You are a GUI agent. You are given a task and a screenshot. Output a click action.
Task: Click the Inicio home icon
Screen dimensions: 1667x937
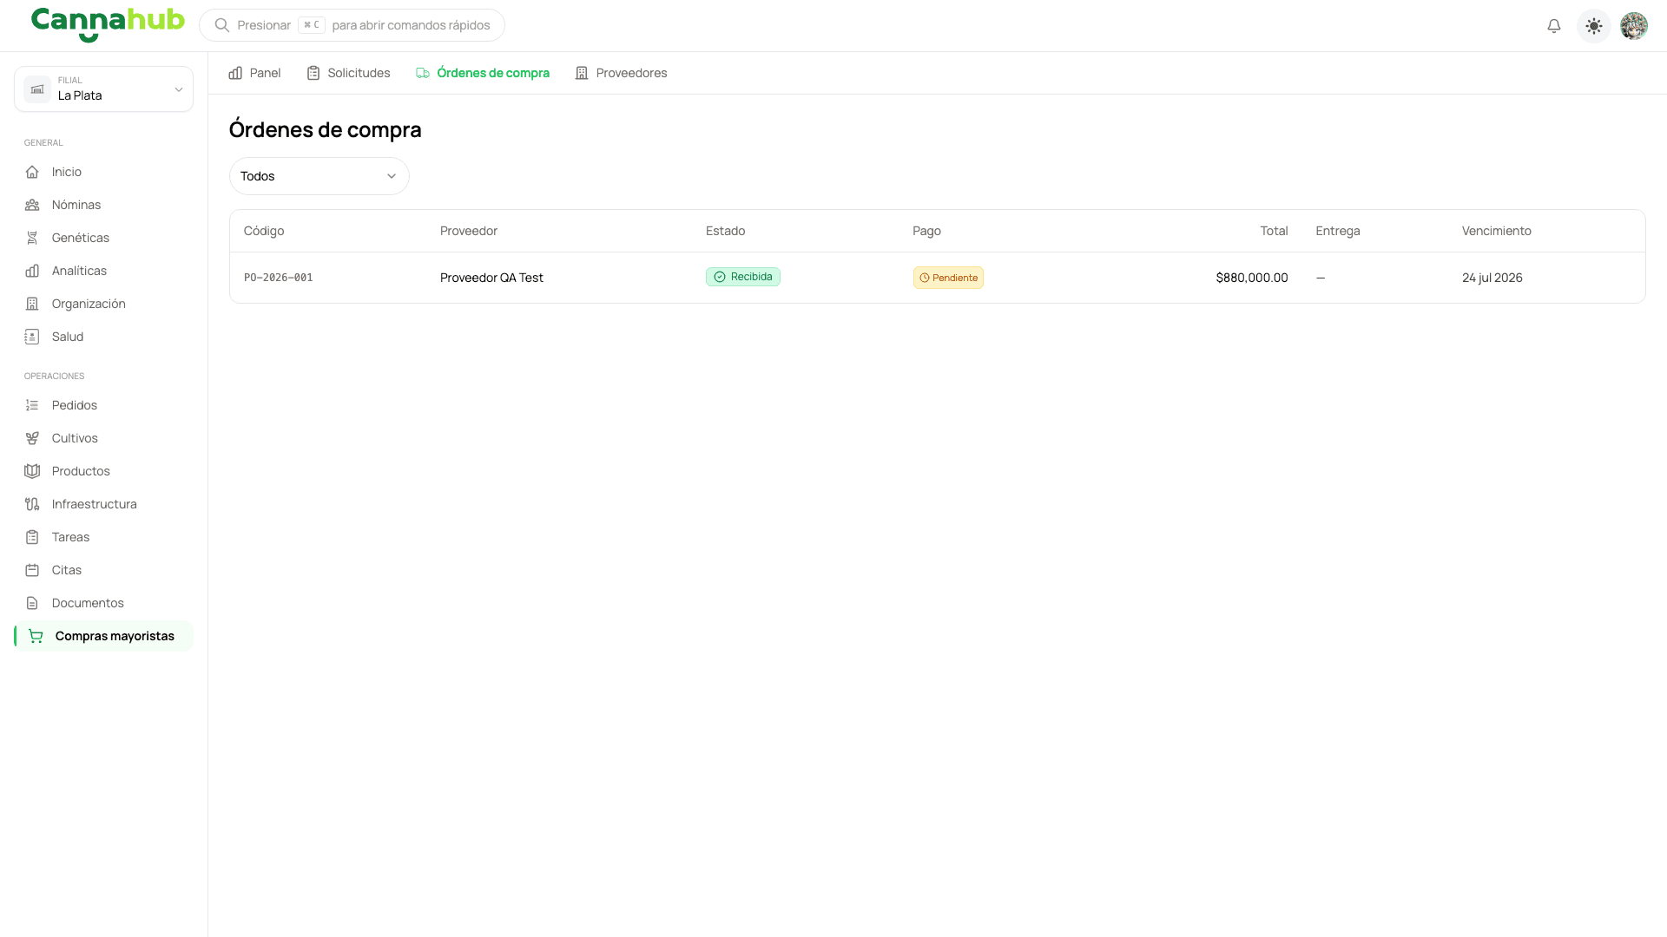pos(32,172)
